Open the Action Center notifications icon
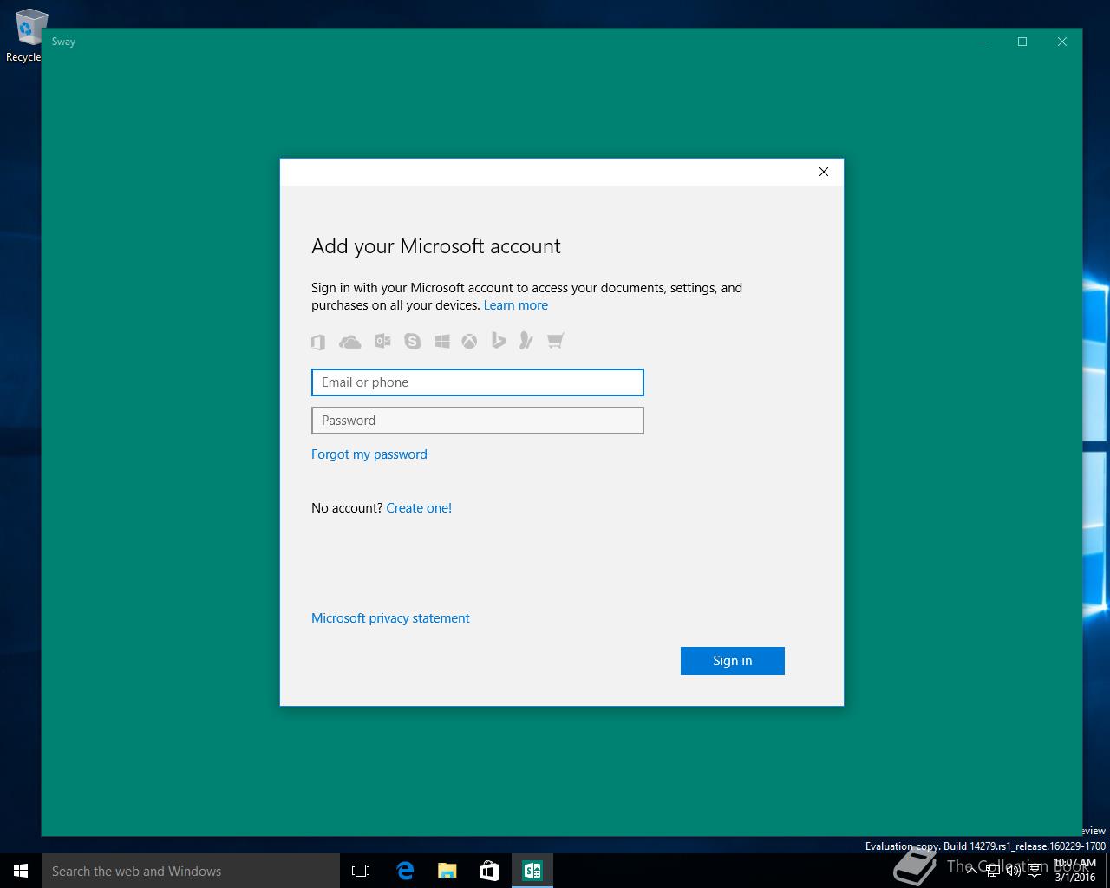Viewport: 1110px width, 888px height. click(1035, 871)
